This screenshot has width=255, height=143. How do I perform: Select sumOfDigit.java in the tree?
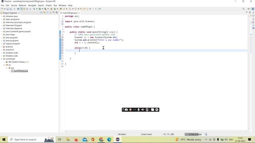tap(20, 71)
